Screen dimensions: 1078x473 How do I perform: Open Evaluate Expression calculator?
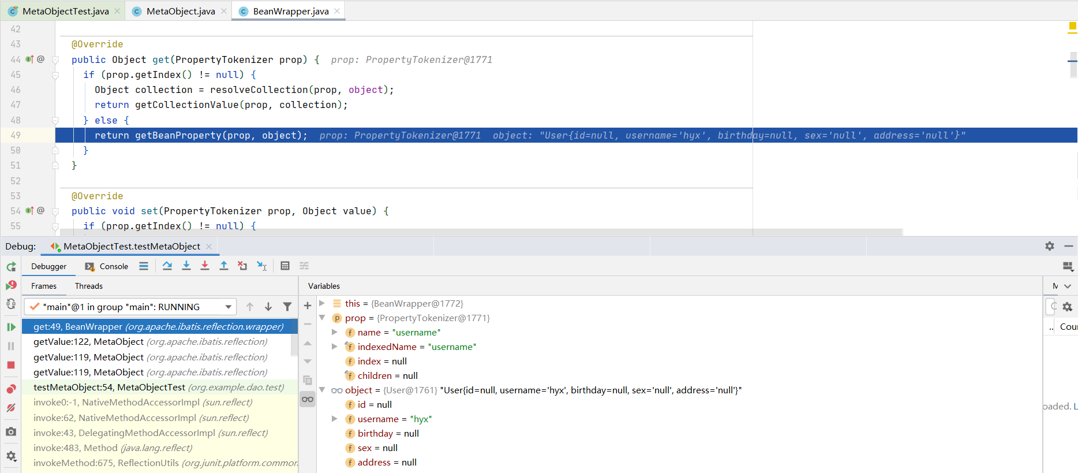pos(285,266)
